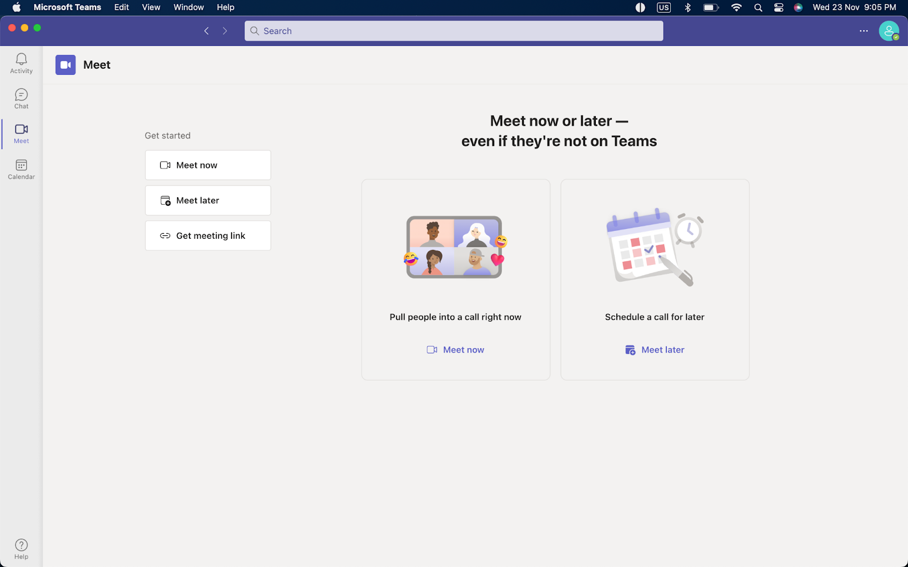The height and width of the screenshot is (567, 908).
Task: Click Meet now link in call card
Action: [456, 350]
